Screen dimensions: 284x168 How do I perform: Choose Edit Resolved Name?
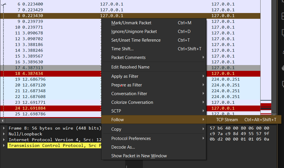130,67
